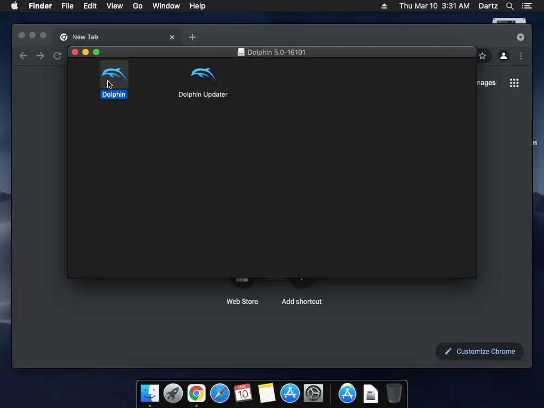Select the Dolphin app icon

[114, 74]
